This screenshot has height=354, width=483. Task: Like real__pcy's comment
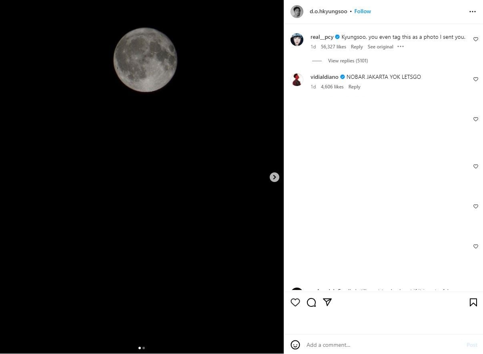(476, 39)
